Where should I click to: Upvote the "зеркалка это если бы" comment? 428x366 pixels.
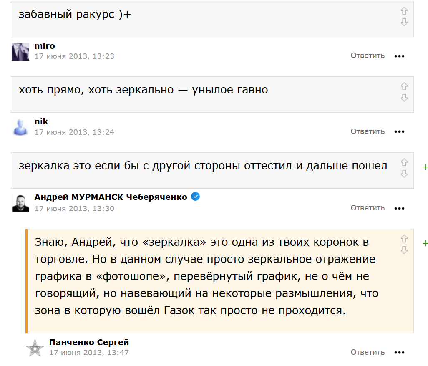404,162
